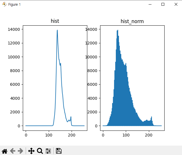Click the 12000 y-axis label of hist plot
This screenshot has width=182, height=155.
14,43
